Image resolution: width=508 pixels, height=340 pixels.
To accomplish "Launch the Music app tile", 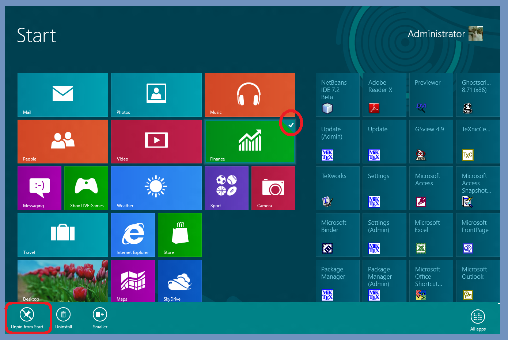I will pos(250,95).
